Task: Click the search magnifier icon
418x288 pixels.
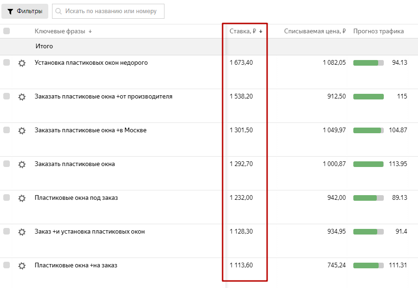Action: click(x=59, y=11)
